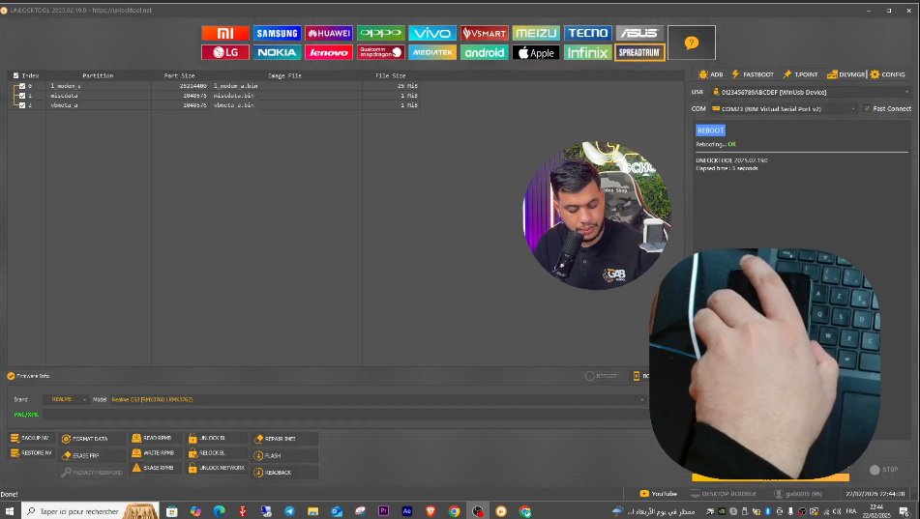
Task: Open the FASTBOOT tab
Action: coord(753,74)
